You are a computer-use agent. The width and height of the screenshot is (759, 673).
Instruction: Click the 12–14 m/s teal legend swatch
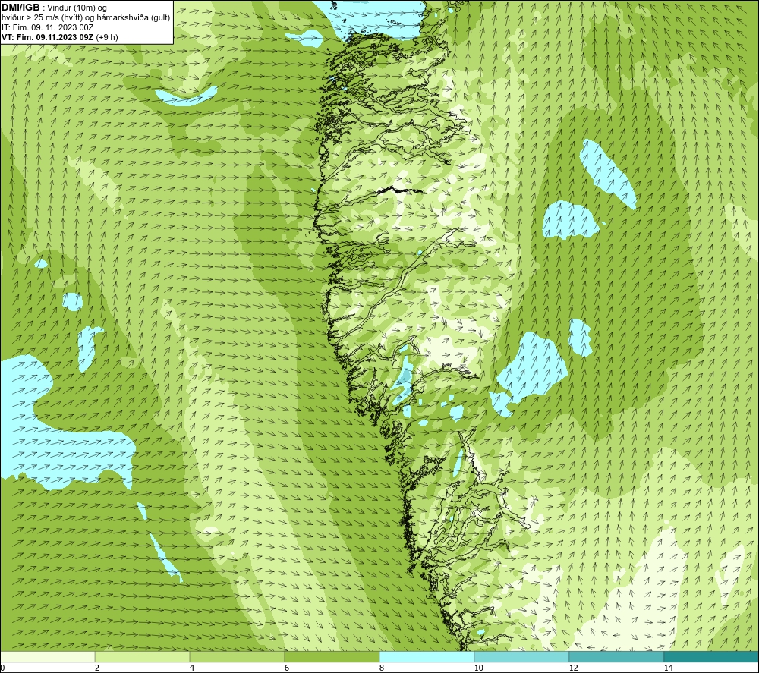point(616,656)
